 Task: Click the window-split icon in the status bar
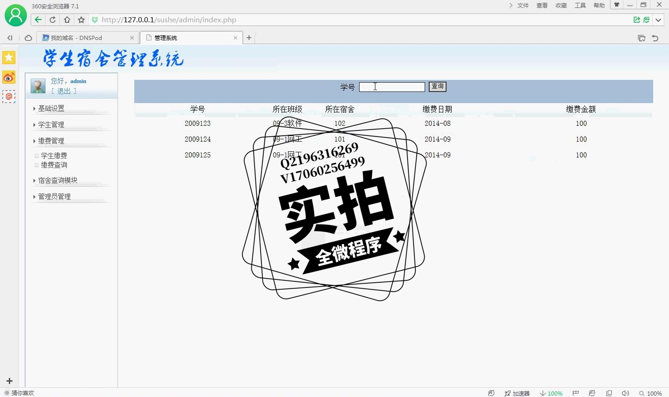click(609, 393)
